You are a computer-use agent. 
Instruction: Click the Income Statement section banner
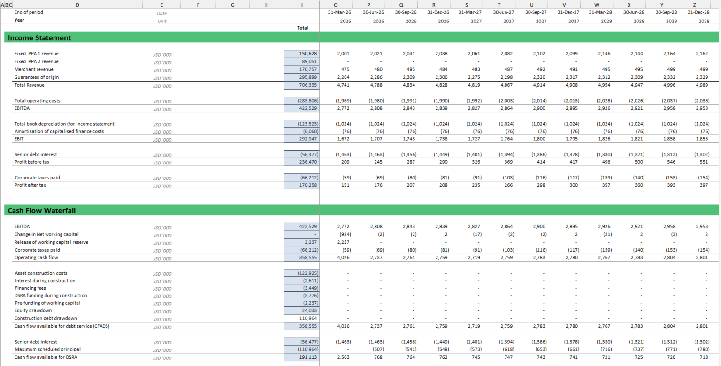42,37
